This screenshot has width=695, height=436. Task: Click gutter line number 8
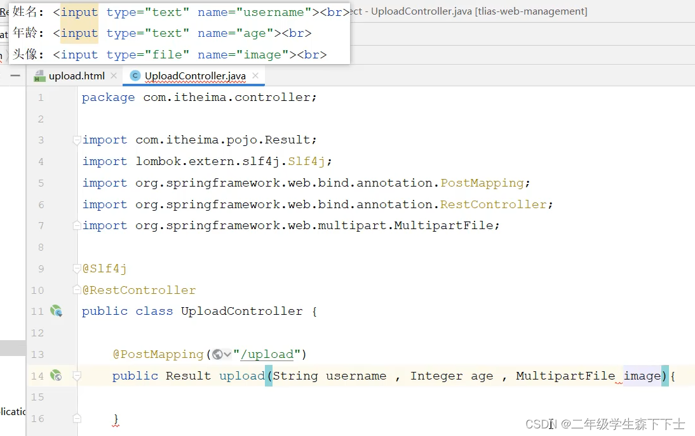(x=41, y=247)
